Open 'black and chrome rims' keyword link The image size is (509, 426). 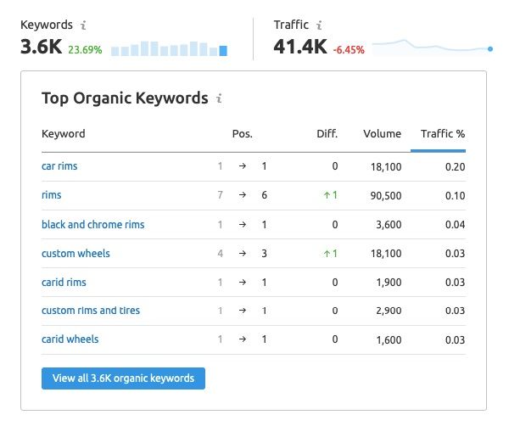coord(92,225)
